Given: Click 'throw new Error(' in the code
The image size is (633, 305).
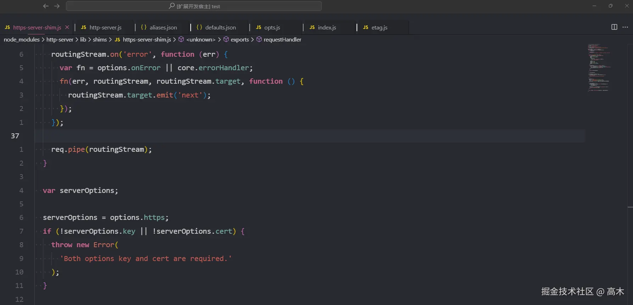Looking at the screenshot, I should [x=85, y=245].
